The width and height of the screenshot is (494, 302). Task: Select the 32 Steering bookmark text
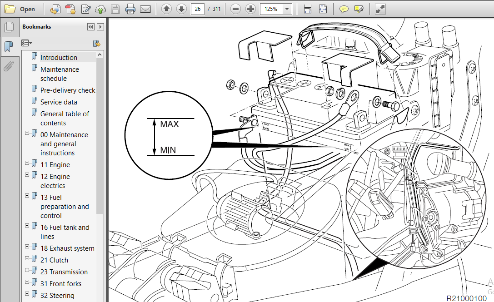[x=57, y=296]
